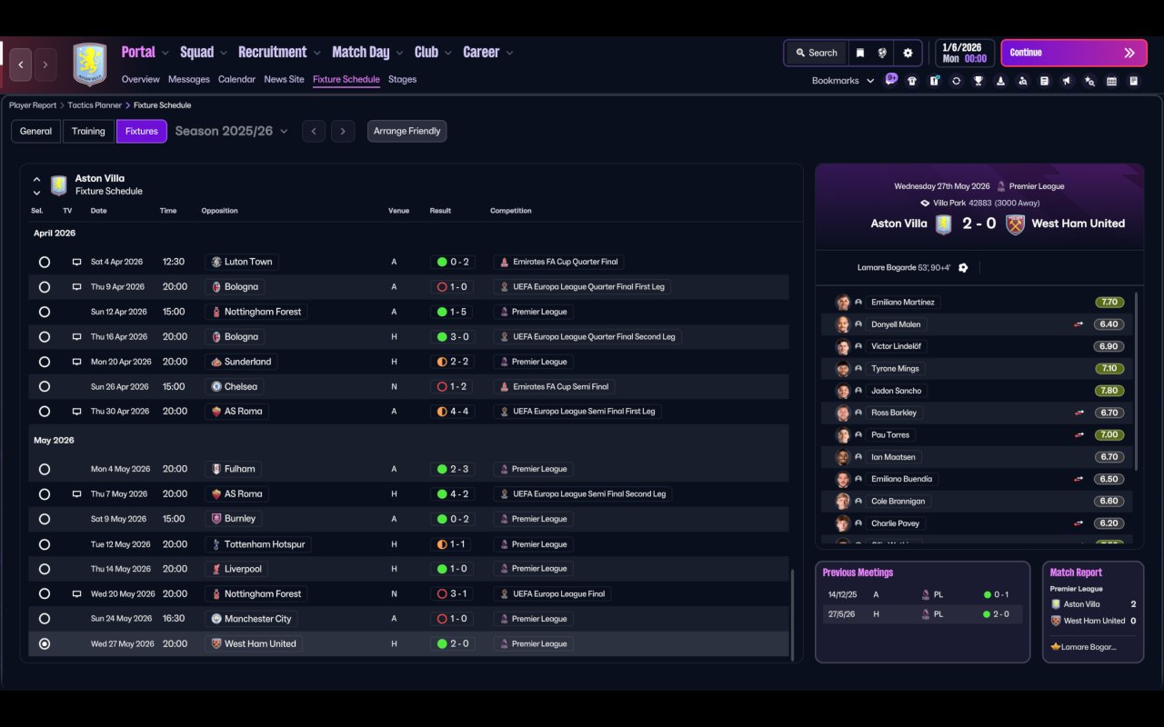Click the substitution arrow icon beside Donyell Malen
The image size is (1164, 727).
(1079, 324)
